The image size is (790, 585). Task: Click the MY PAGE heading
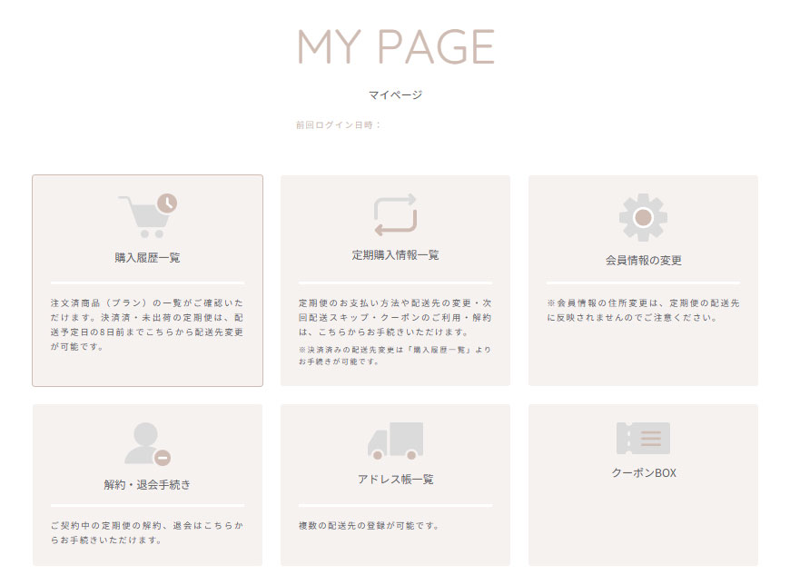tap(395, 46)
